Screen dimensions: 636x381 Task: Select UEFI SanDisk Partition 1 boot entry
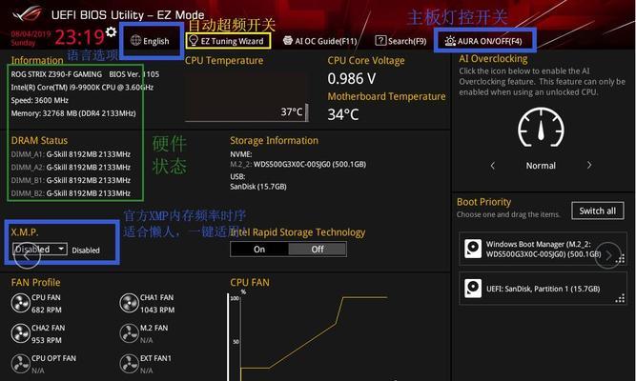pos(543,289)
